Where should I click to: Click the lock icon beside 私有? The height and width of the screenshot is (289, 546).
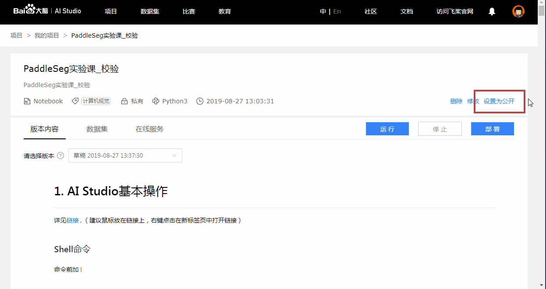pyautogui.click(x=124, y=101)
